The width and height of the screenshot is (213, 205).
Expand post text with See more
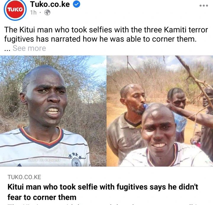pos(29,48)
